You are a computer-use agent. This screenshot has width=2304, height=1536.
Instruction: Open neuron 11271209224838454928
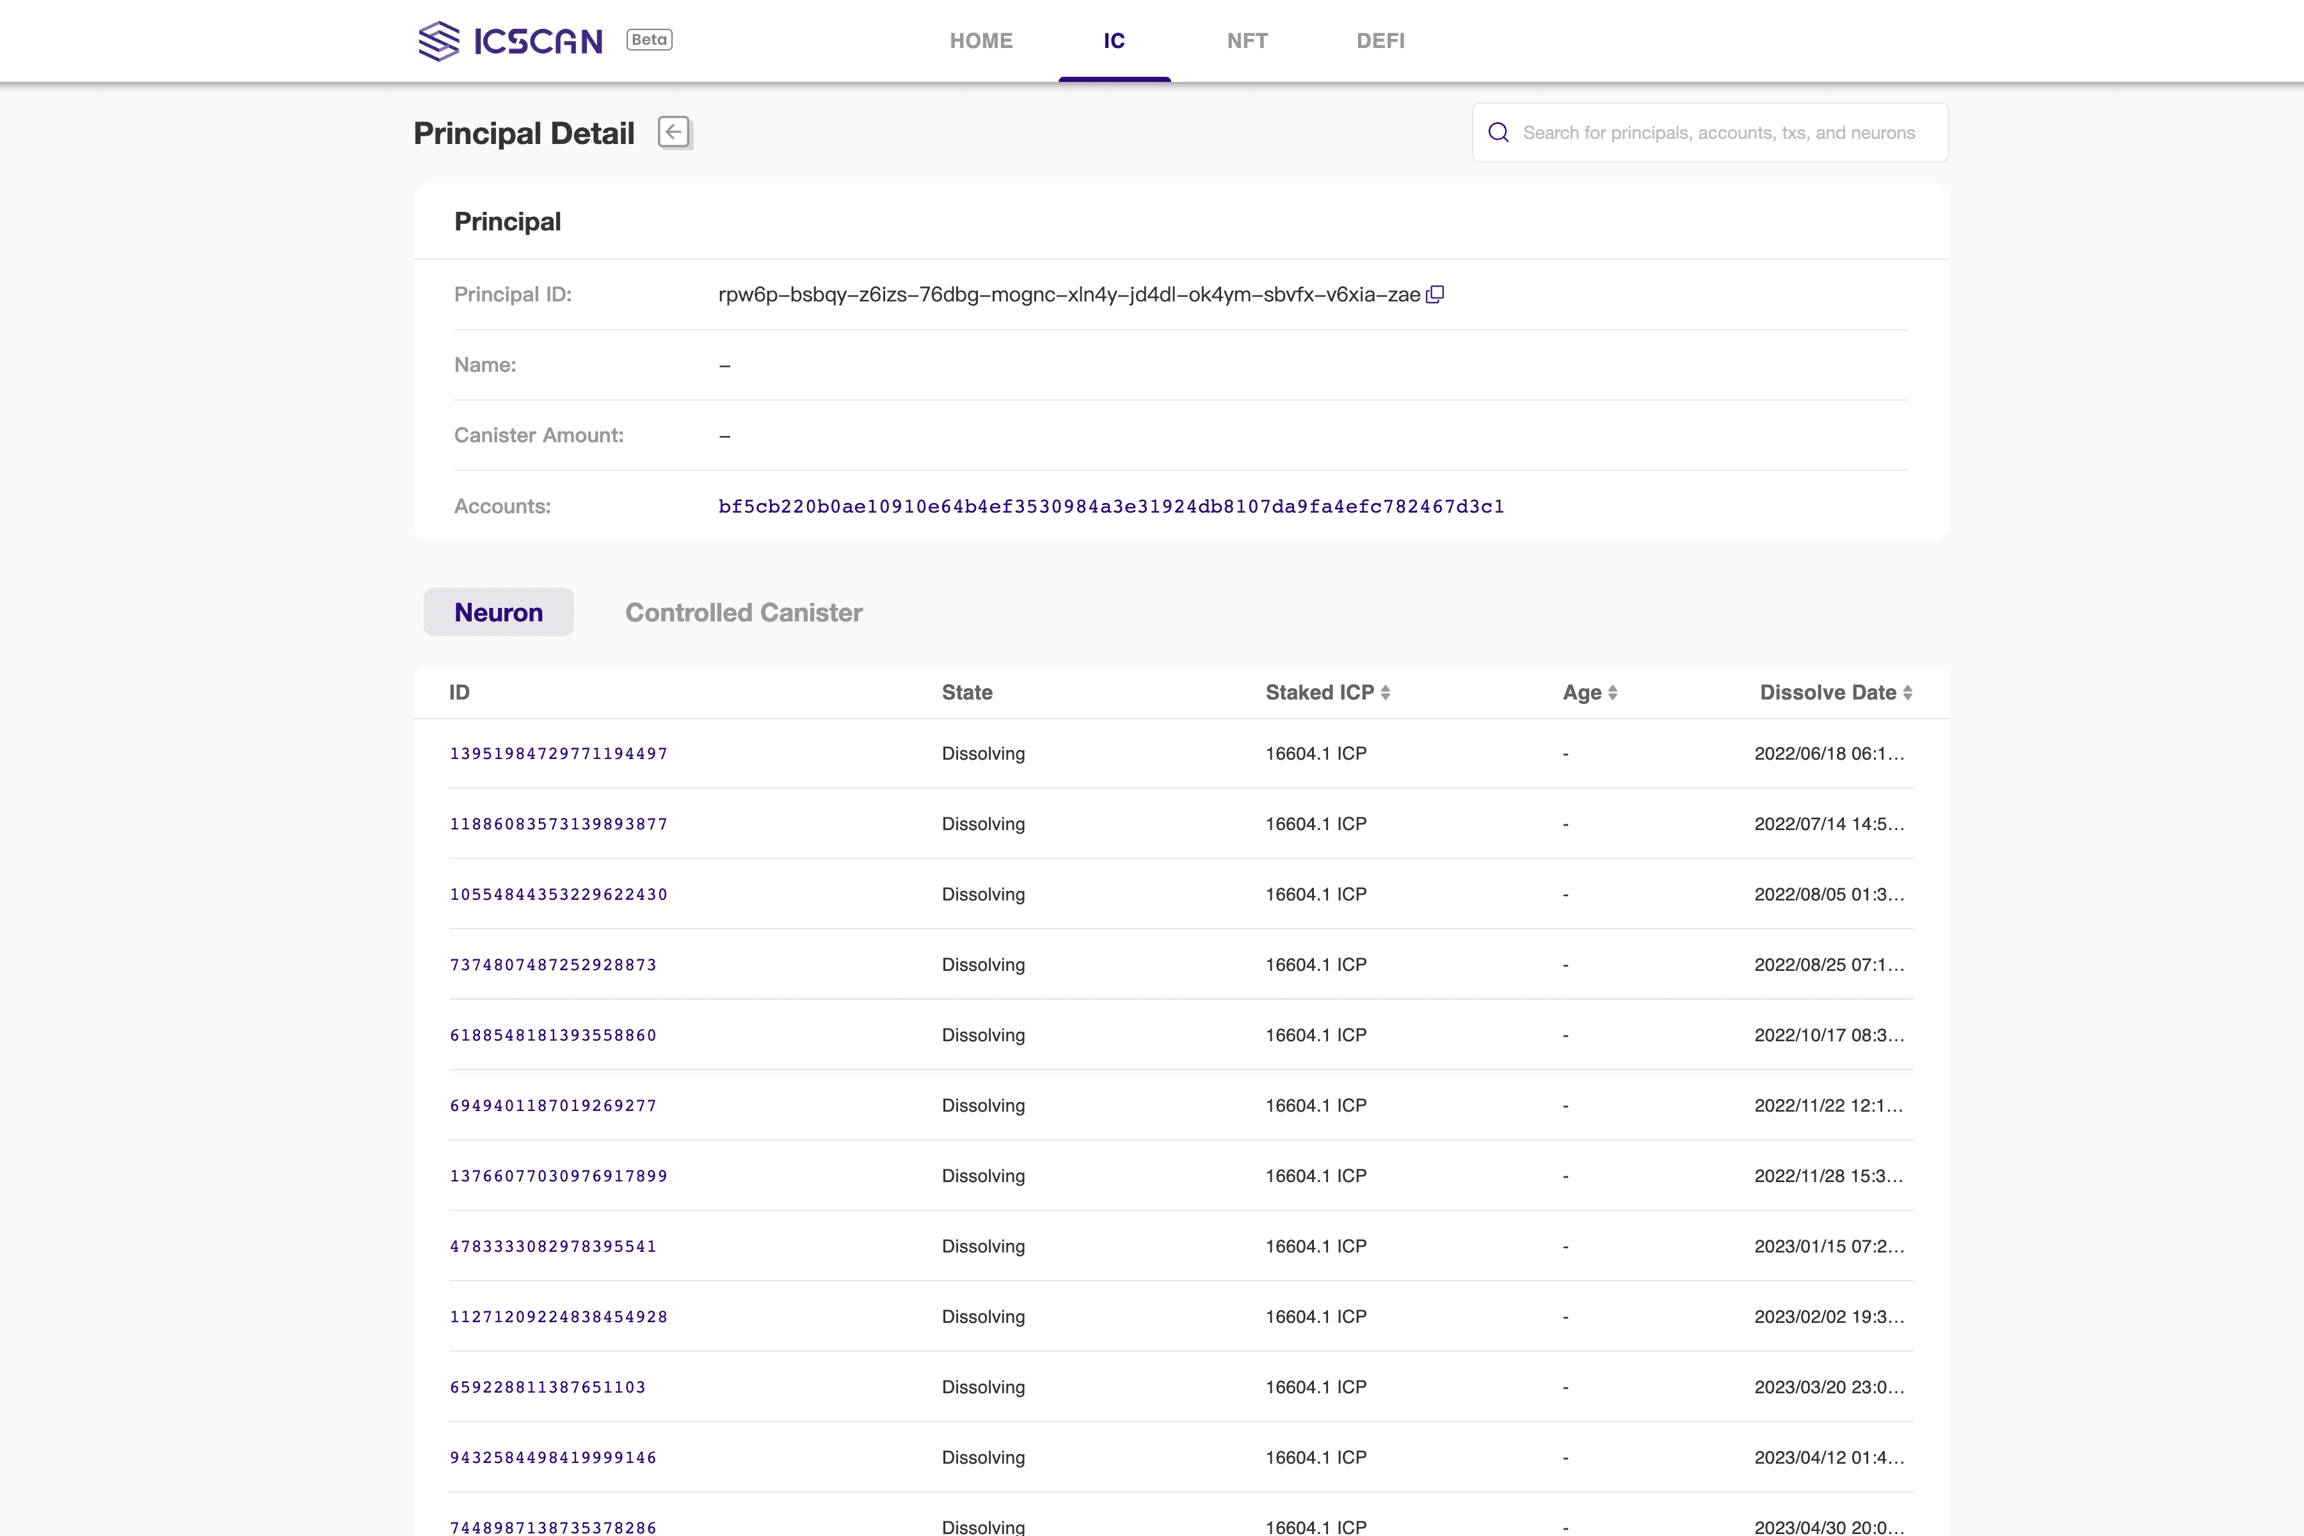[558, 1316]
